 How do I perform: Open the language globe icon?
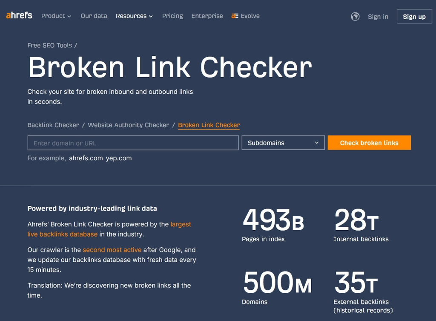click(355, 17)
